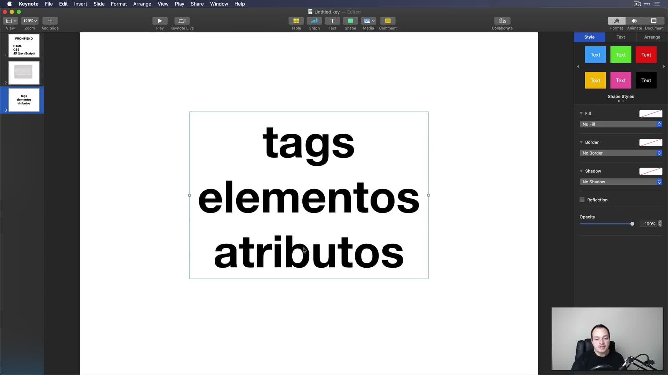668x375 pixels.
Task: Click the Border preview swatch
Action: point(651,142)
